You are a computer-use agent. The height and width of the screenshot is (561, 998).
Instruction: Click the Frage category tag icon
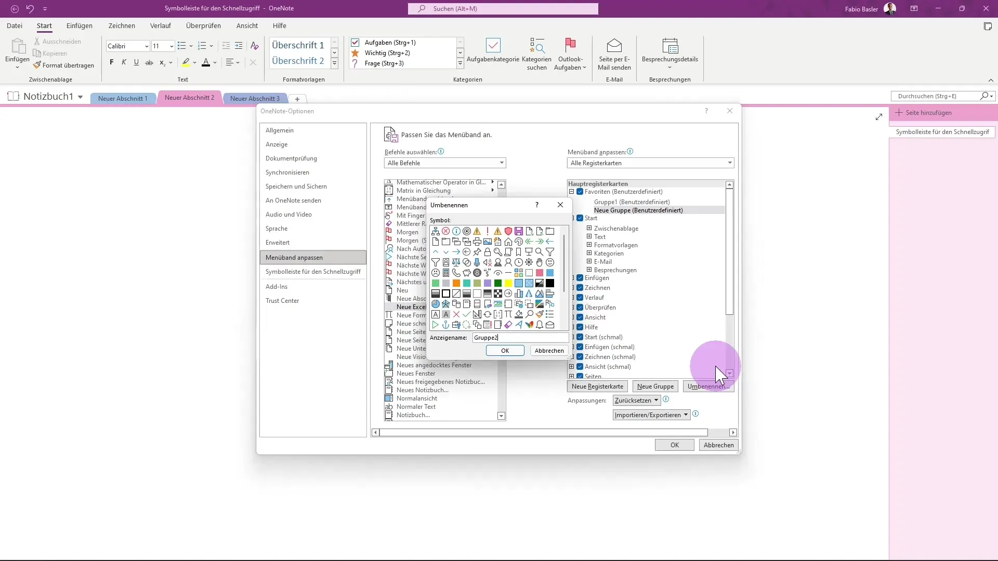(x=356, y=62)
